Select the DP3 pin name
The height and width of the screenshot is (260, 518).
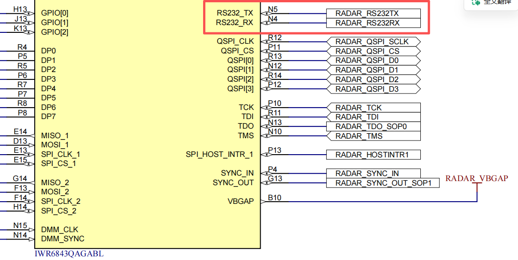pos(48,79)
